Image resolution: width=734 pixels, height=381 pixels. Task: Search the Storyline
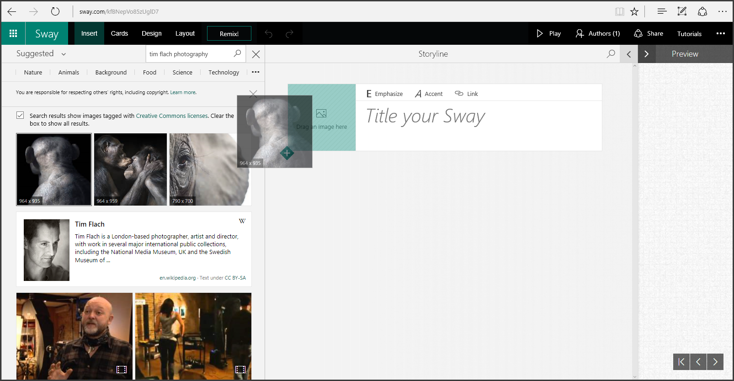pyautogui.click(x=611, y=54)
